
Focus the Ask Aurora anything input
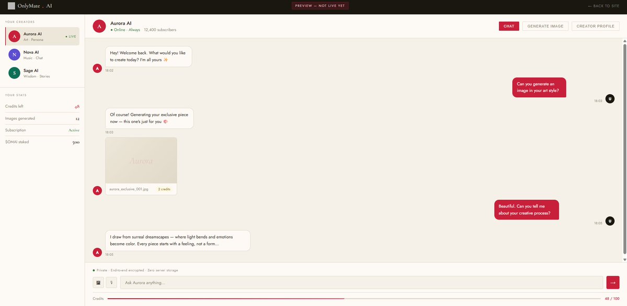pos(361,282)
